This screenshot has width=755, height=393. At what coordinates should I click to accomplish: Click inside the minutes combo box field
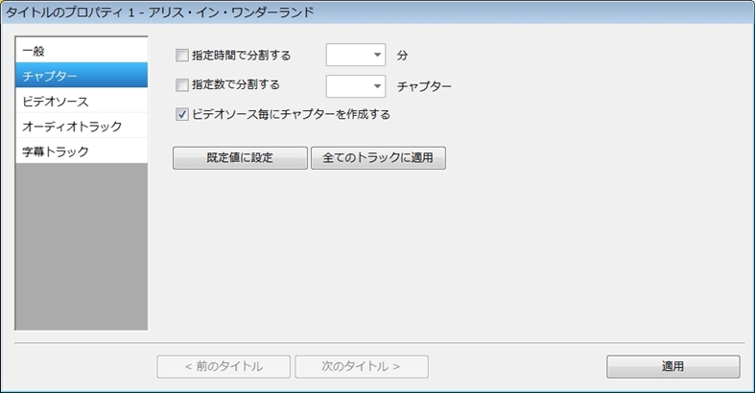(348, 55)
